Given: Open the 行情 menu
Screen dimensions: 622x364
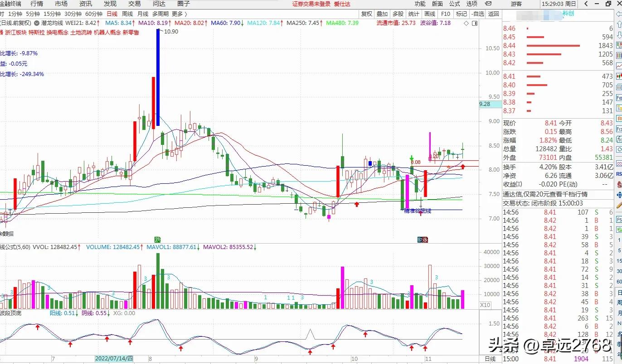Looking at the screenshot, I should (37, 4).
